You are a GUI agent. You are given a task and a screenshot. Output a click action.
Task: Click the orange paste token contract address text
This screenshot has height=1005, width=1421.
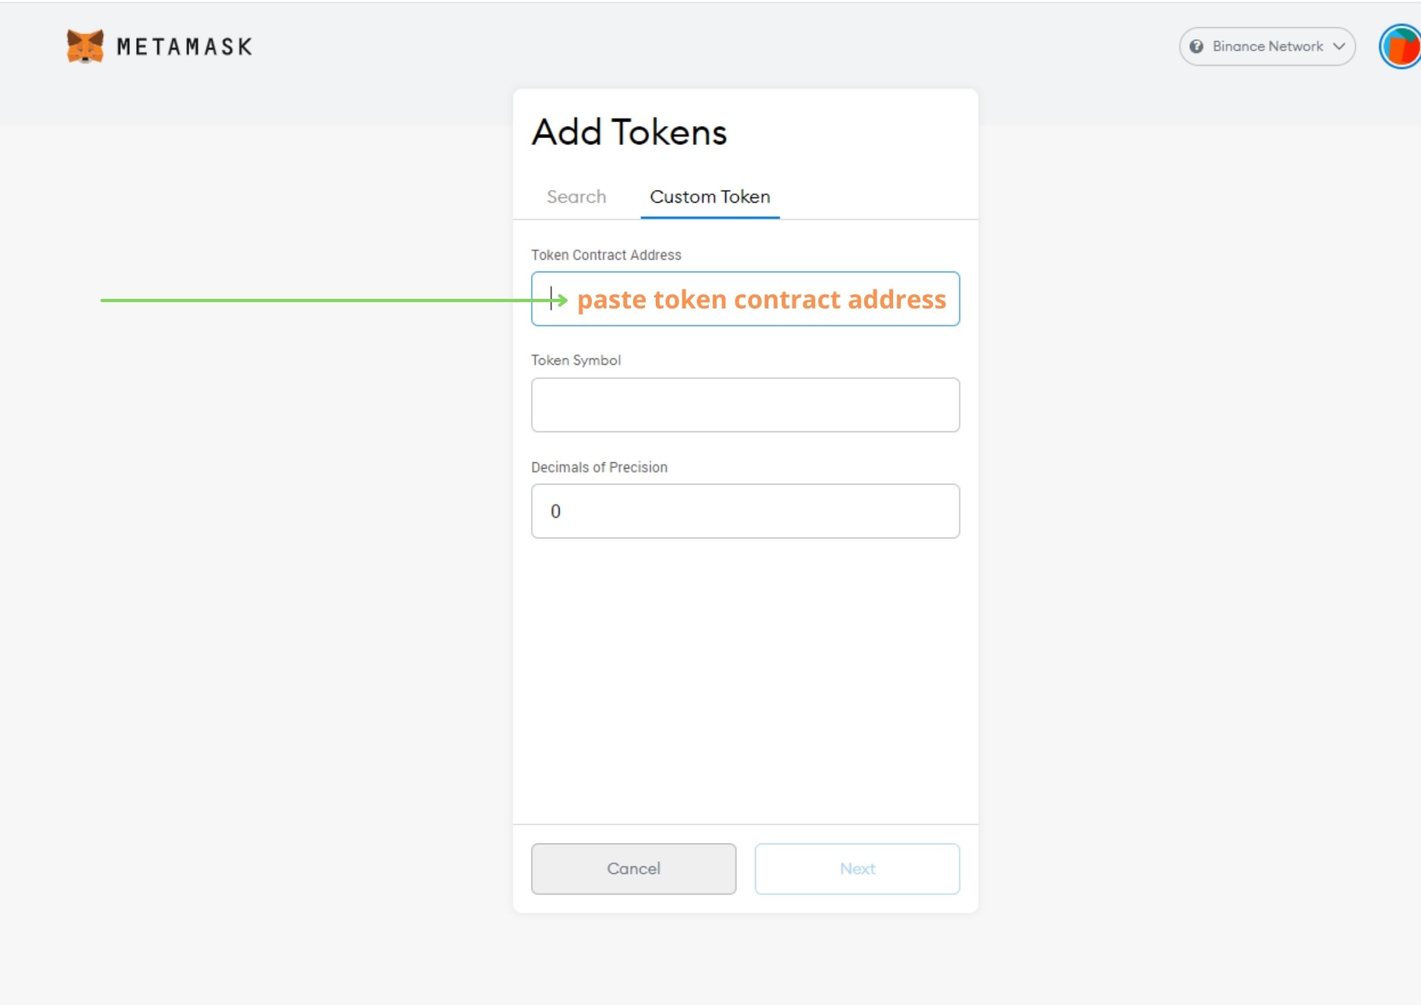[x=761, y=300]
